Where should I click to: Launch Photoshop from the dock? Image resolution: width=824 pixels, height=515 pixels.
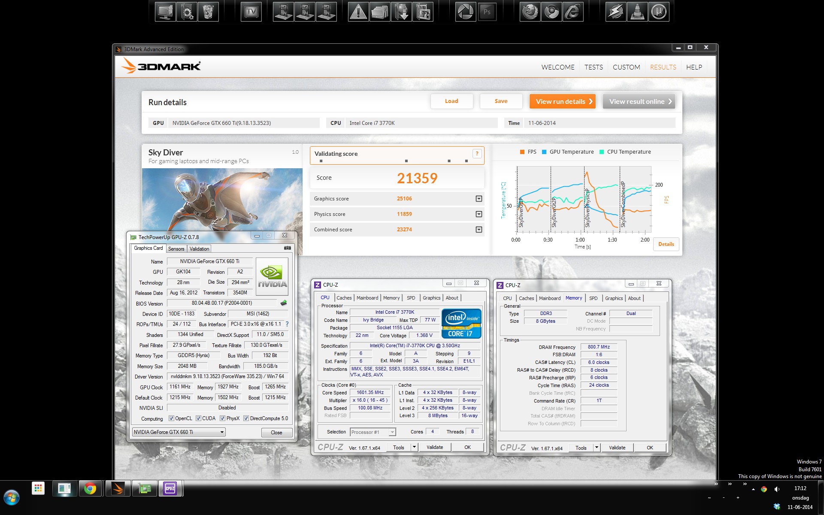click(487, 12)
